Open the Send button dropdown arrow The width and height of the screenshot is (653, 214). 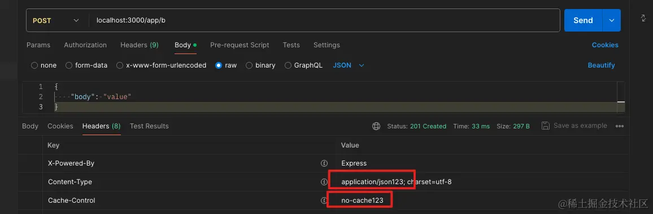611,20
